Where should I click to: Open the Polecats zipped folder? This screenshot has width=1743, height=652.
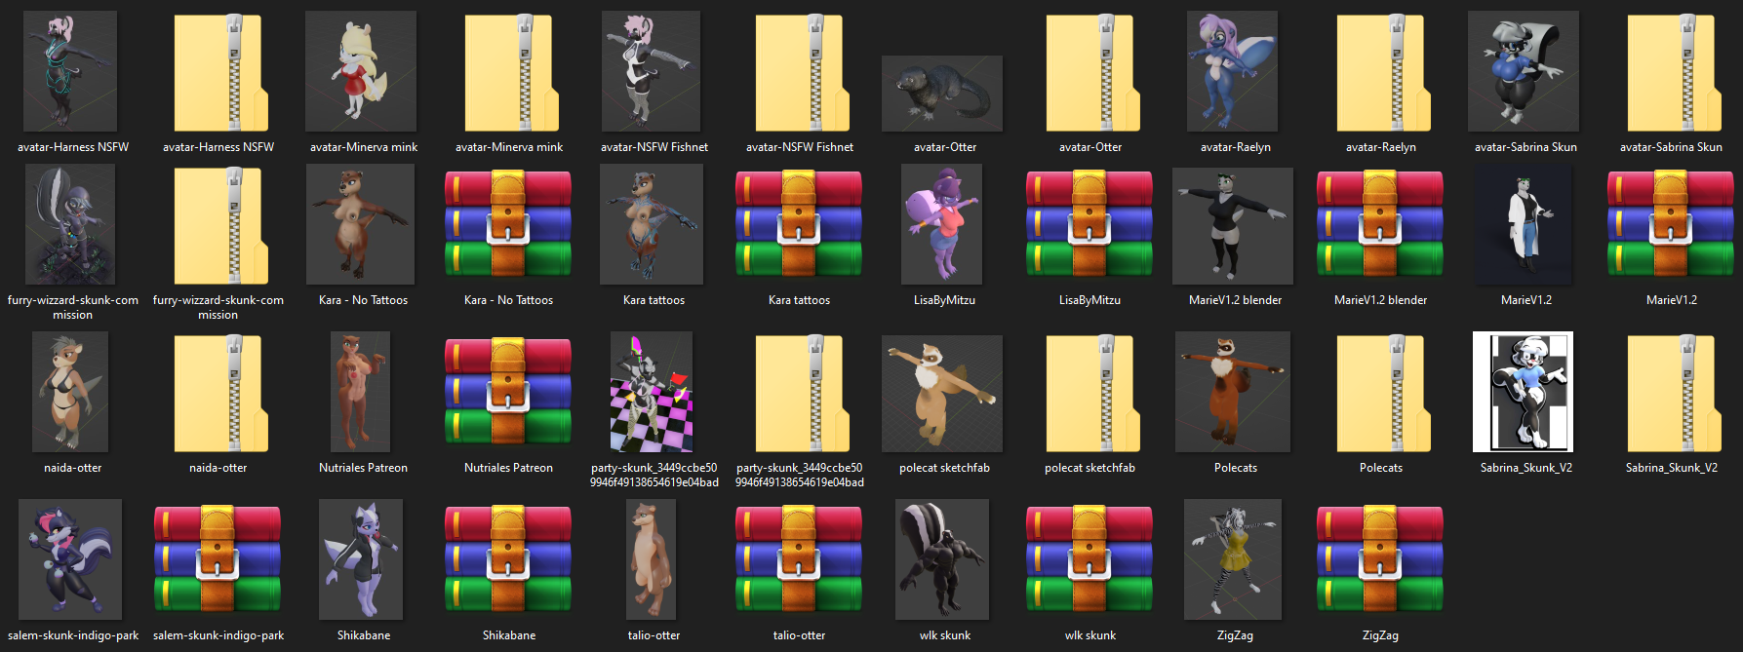click(x=1381, y=393)
